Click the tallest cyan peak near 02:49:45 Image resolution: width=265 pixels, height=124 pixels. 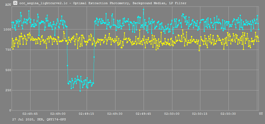[143, 9]
